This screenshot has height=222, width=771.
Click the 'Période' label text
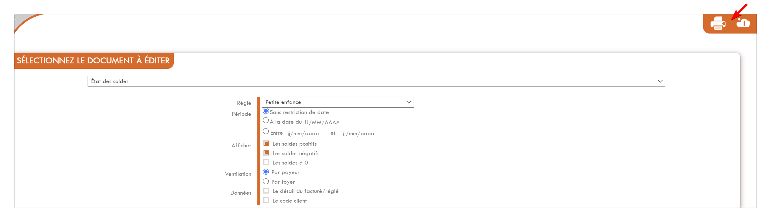[x=241, y=114]
